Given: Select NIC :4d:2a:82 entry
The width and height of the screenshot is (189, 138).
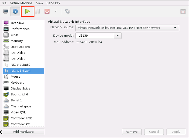Looking at the screenshot, I should pos(23,65).
